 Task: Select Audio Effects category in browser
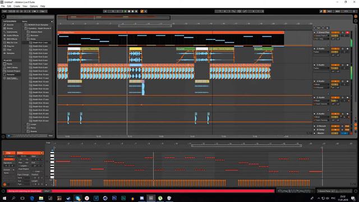12,35
